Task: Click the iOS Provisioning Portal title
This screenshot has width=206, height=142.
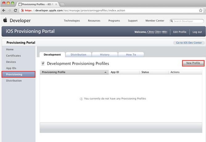Action: click(x=30, y=31)
